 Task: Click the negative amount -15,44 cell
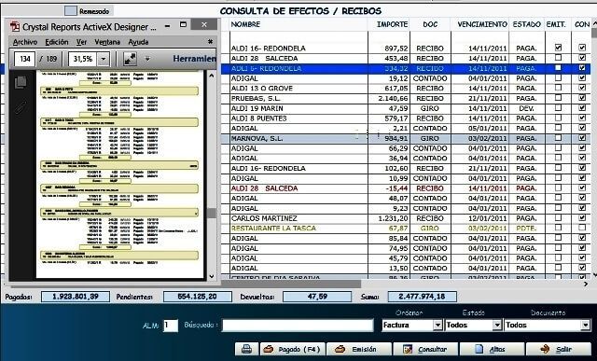tap(396, 188)
